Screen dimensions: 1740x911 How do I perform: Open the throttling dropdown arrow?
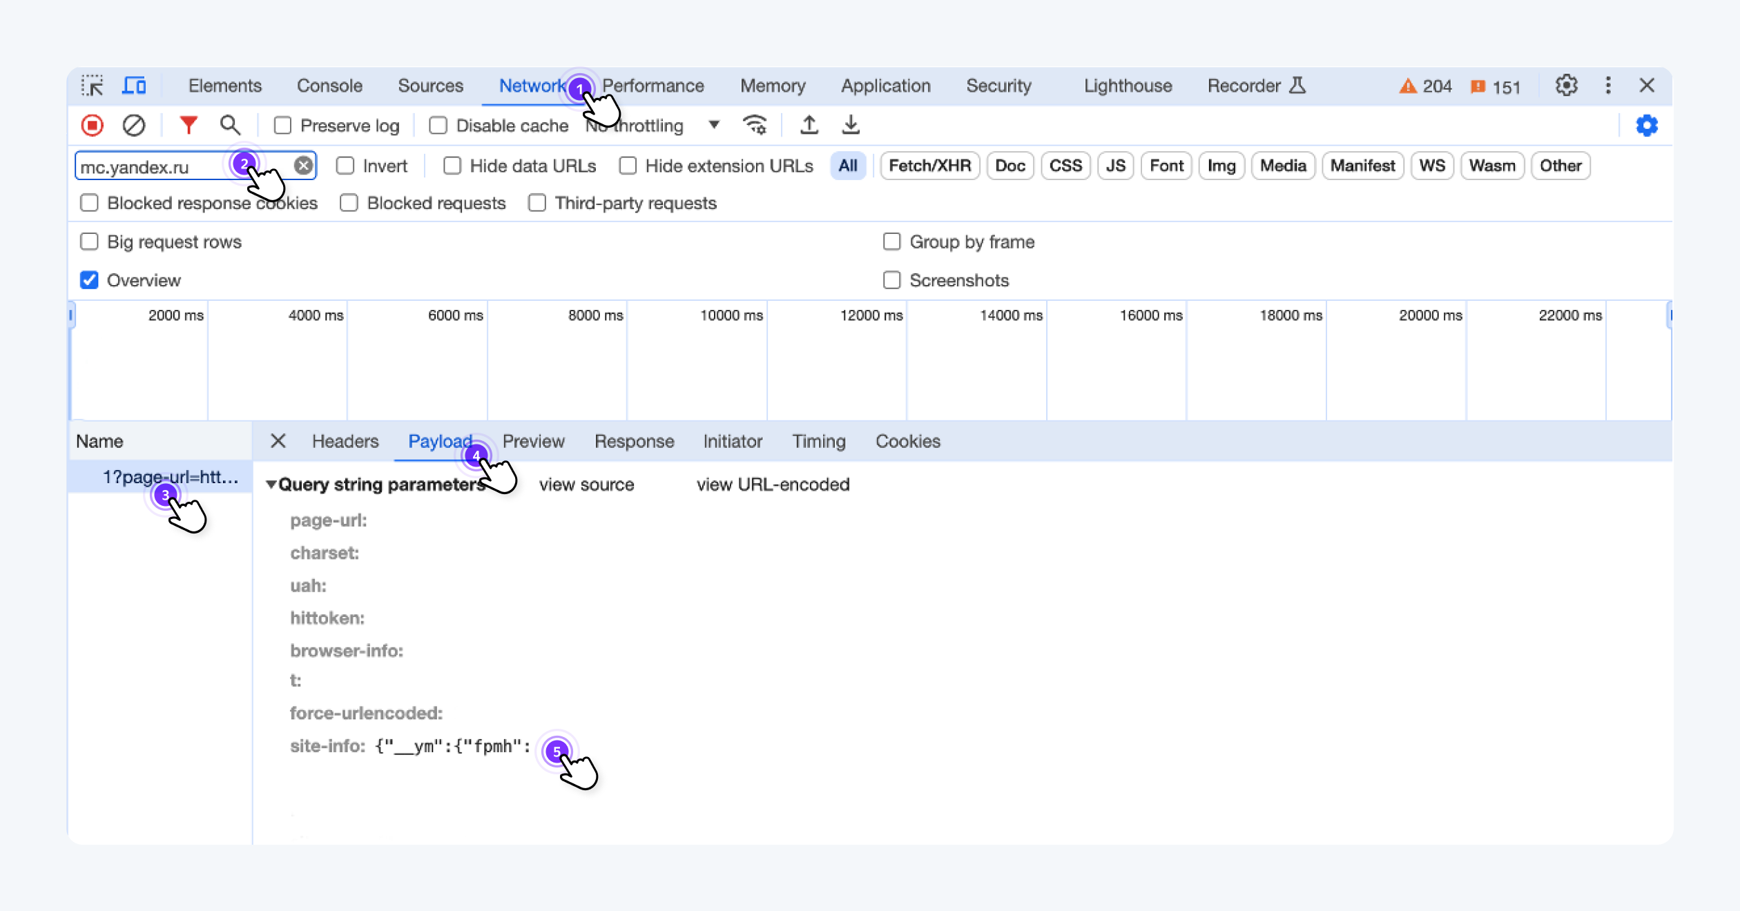[714, 125]
